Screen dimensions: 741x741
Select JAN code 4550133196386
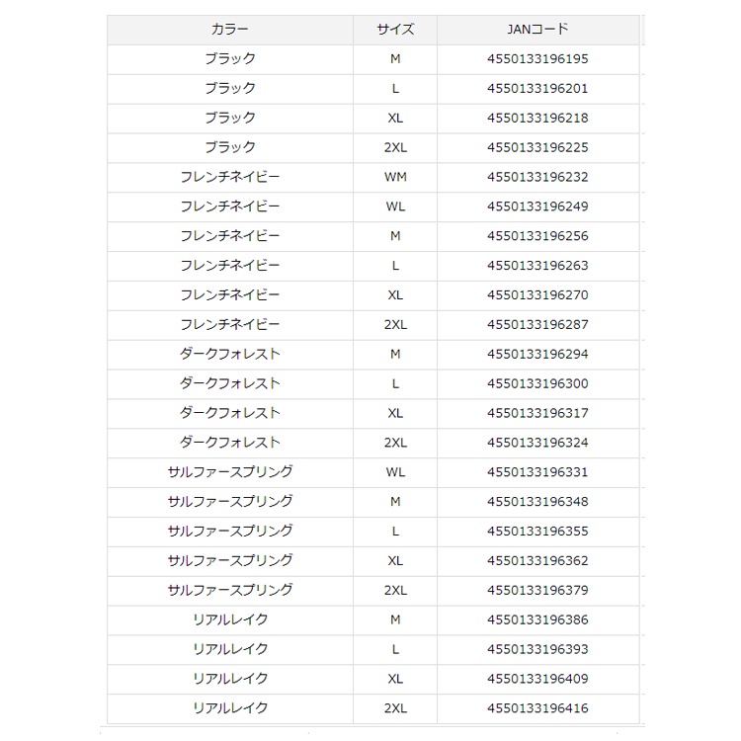point(537,620)
